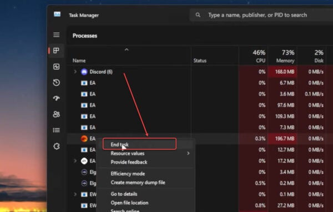Select Efficiency mode in context menu
333x212 pixels.
pos(128,174)
